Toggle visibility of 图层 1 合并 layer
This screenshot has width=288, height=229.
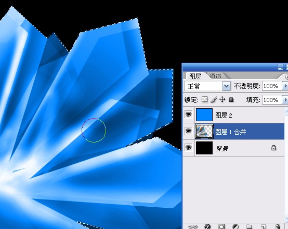[x=189, y=131]
